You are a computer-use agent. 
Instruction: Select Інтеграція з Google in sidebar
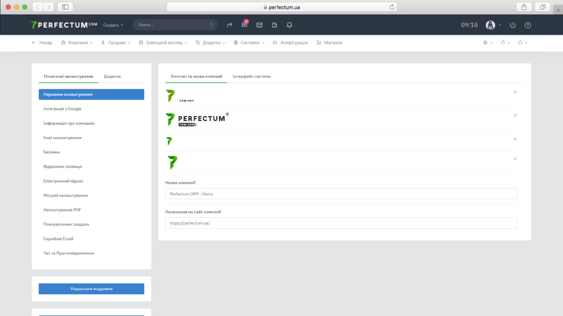coord(62,109)
